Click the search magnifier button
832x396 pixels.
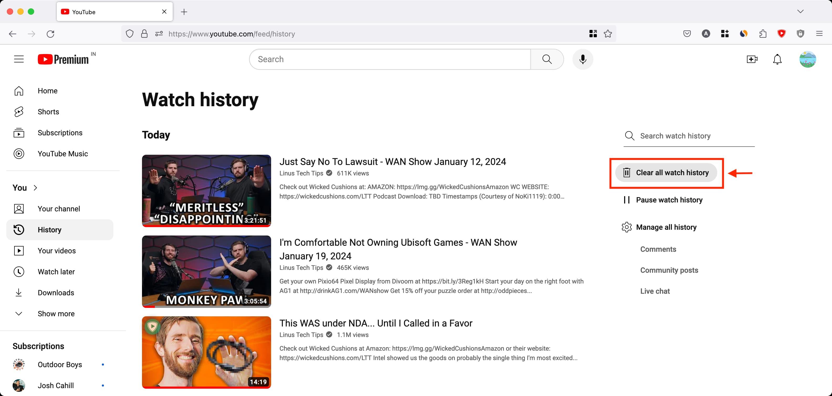tap(547, 59)
